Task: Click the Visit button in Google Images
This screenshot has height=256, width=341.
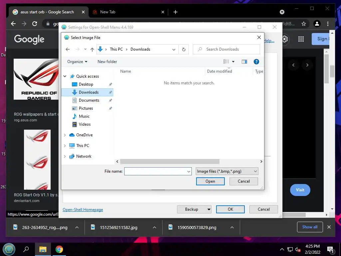Action: point(300,190)
